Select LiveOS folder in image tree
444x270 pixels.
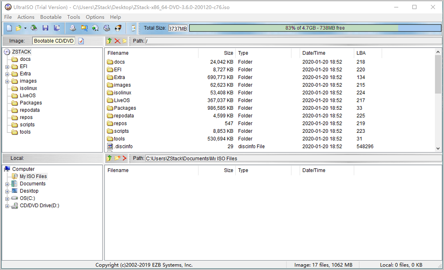(x=28, y=96)
